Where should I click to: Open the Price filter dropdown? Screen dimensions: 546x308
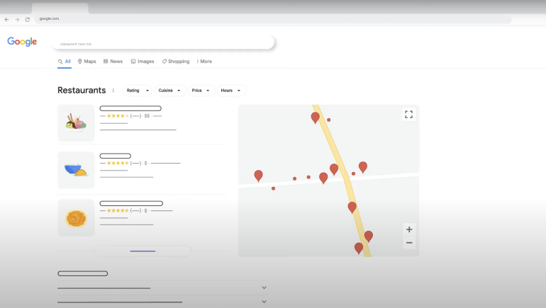[201, 91]
